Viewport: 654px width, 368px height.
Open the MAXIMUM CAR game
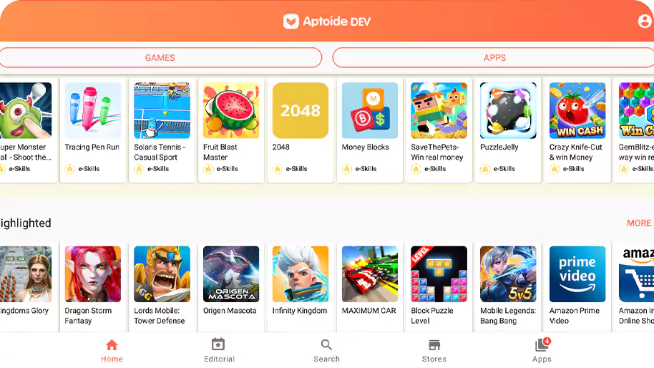369,286
